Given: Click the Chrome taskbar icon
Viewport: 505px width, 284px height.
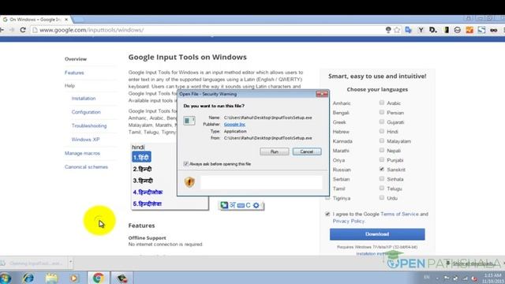Looking at the screenshot, I should tap(98, 278).
